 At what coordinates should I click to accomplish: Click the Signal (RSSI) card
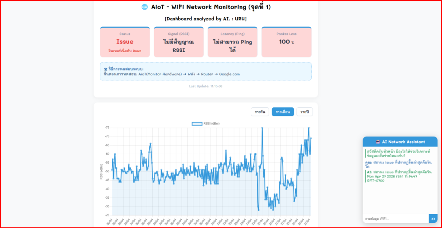coord(179,42)
